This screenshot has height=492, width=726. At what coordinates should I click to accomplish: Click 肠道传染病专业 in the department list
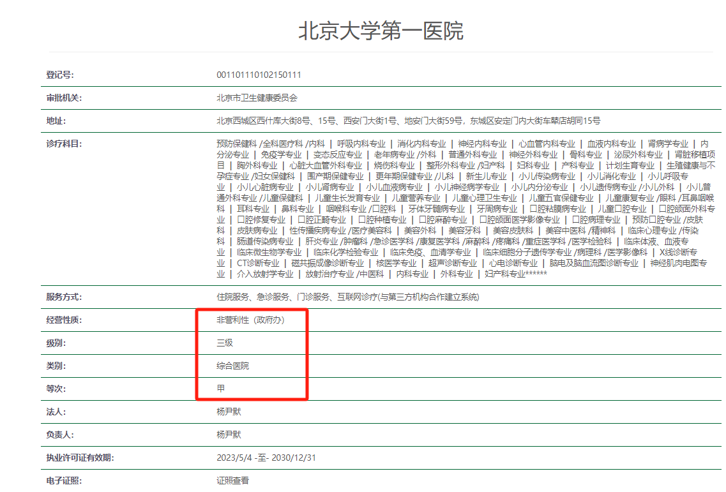coord(265,242)
